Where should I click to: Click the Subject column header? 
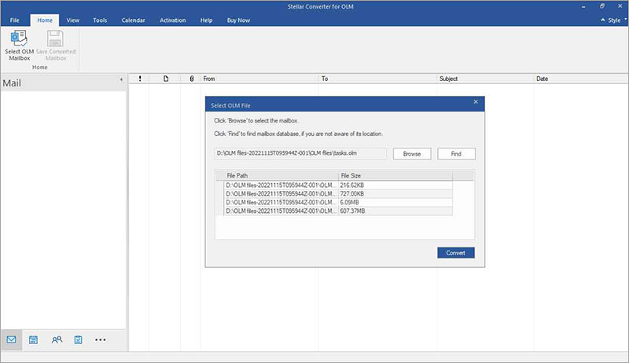click(485, 79)
